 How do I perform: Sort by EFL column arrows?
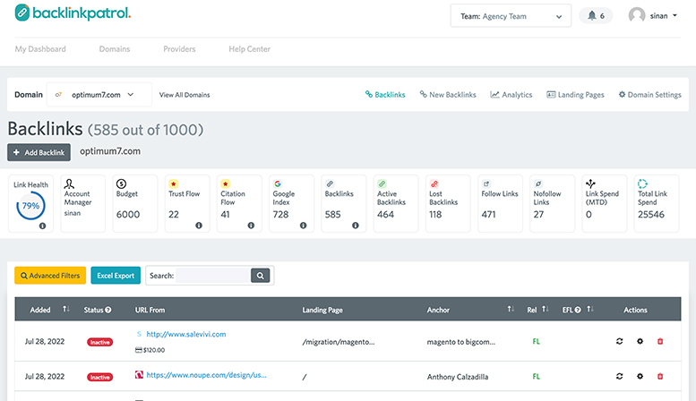tap(590, 309)
